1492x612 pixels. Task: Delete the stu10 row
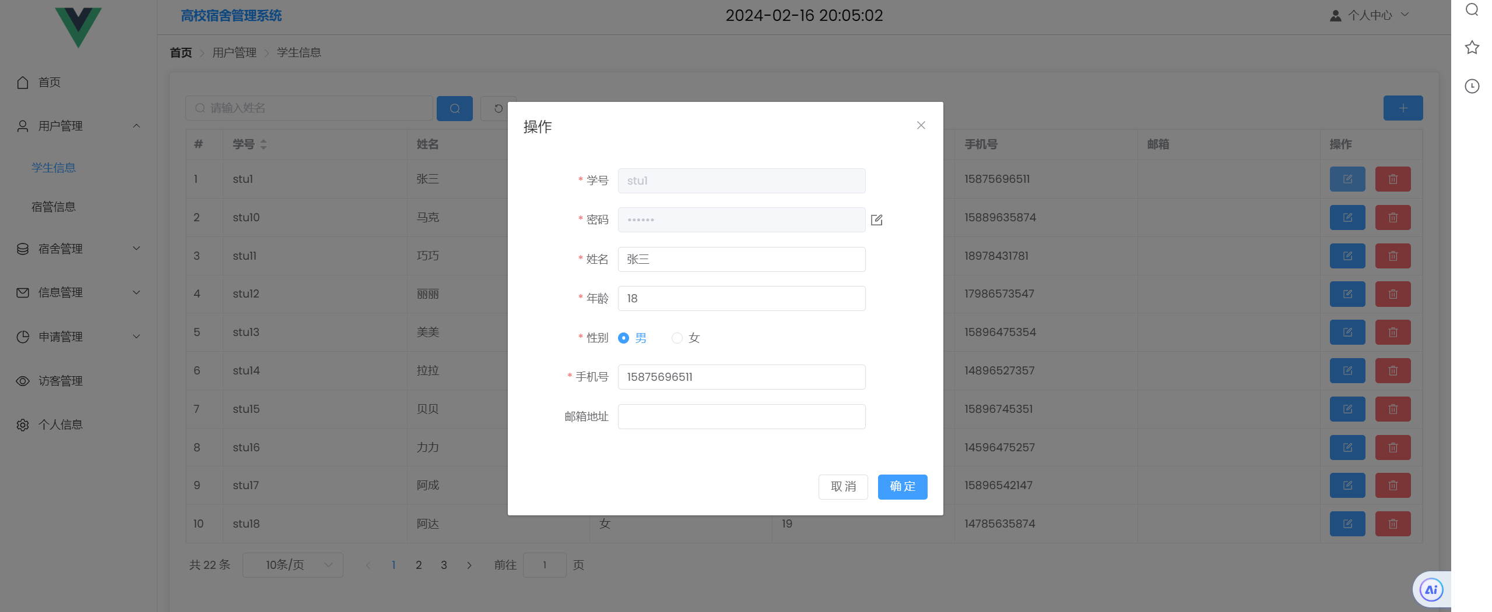click(x=1393, y=218)
